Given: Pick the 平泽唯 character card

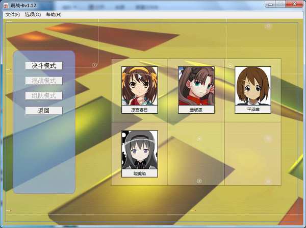Looking at the screenshot, I should pos(253,90).
